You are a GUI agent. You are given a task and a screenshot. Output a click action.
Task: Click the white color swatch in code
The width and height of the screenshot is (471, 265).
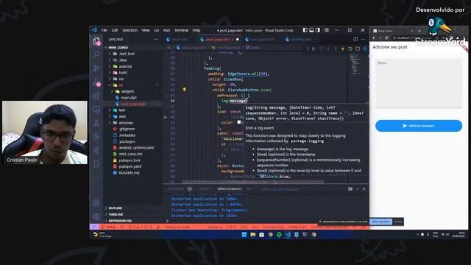(x=239, y=122)
